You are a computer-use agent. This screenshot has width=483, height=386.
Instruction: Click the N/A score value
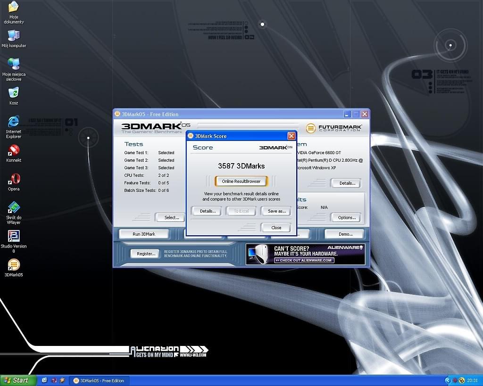point(324,207)
